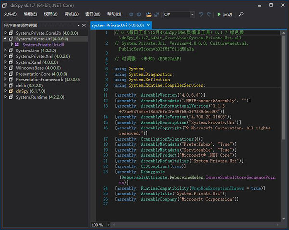Image resolution: width=289 pixels, height=230 pixels.
Task: Click CLSCompliant attribute on line 22
Action: click(155, 166)
